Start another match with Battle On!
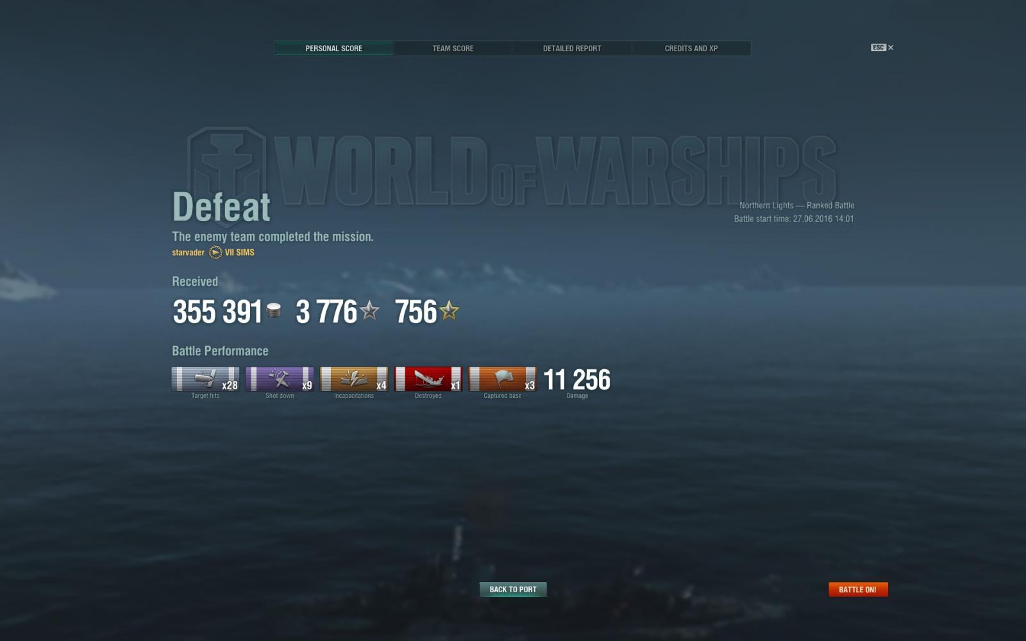The image size is (1026, 641). [858, 589]
